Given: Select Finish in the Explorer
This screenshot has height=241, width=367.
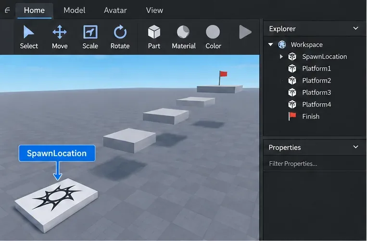Looking at the screenshot, I should click(x=311, y=116).
